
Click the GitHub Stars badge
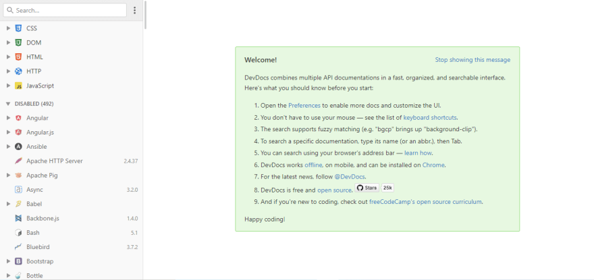coord(367,188)
